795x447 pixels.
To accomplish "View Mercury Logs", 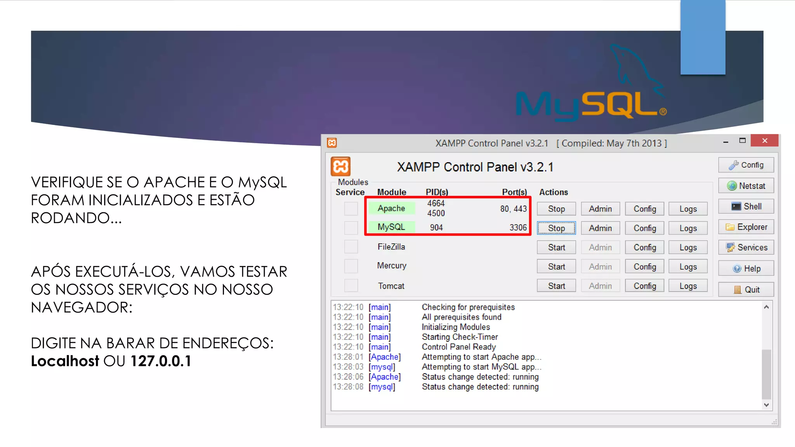I will point(688,267).
